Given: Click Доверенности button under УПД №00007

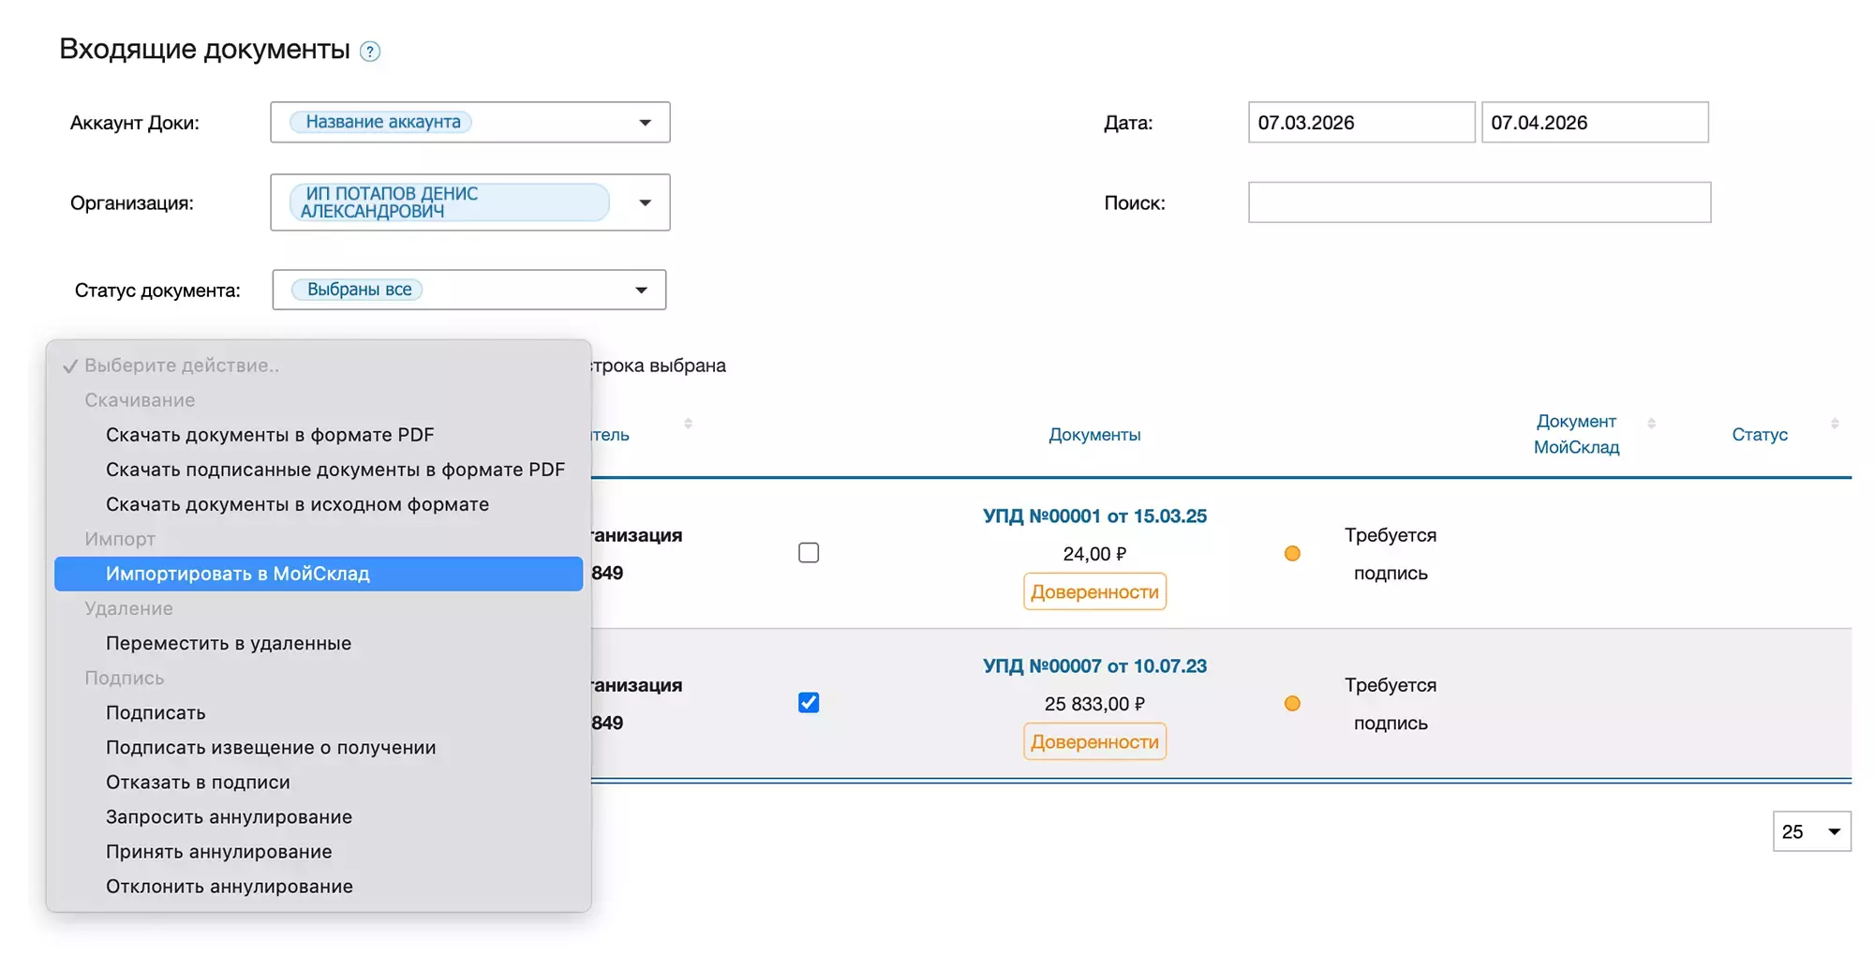Looking at the screenshot, I should [x=1094, y=741].
